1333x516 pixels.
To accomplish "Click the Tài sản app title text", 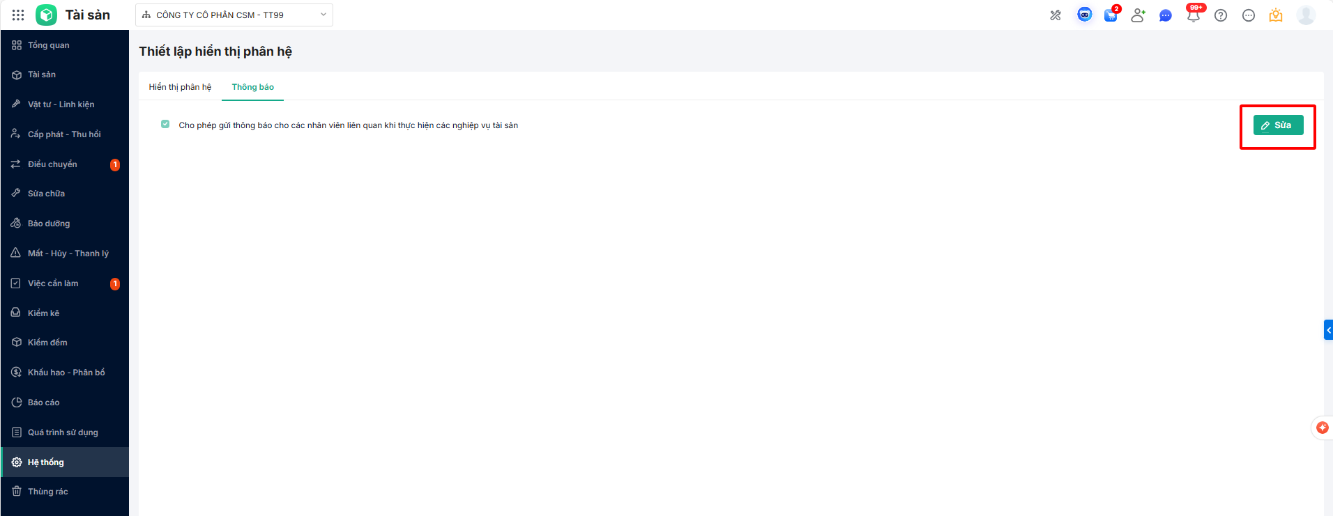I will pyautogui.click(x=88, y=15).
